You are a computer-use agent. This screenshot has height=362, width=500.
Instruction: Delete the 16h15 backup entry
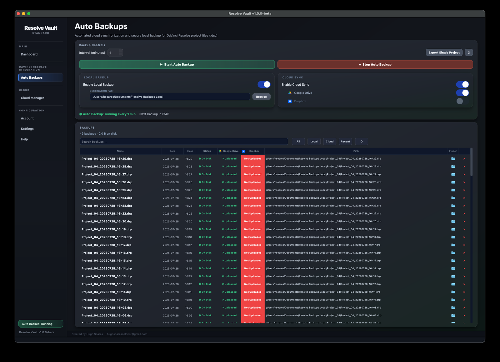tap(464, 260)
